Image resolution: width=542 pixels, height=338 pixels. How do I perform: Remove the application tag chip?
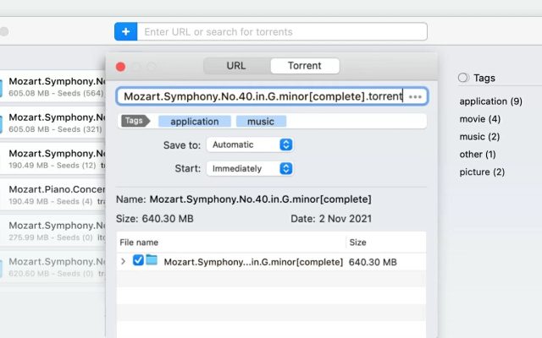tap(195, 122)
